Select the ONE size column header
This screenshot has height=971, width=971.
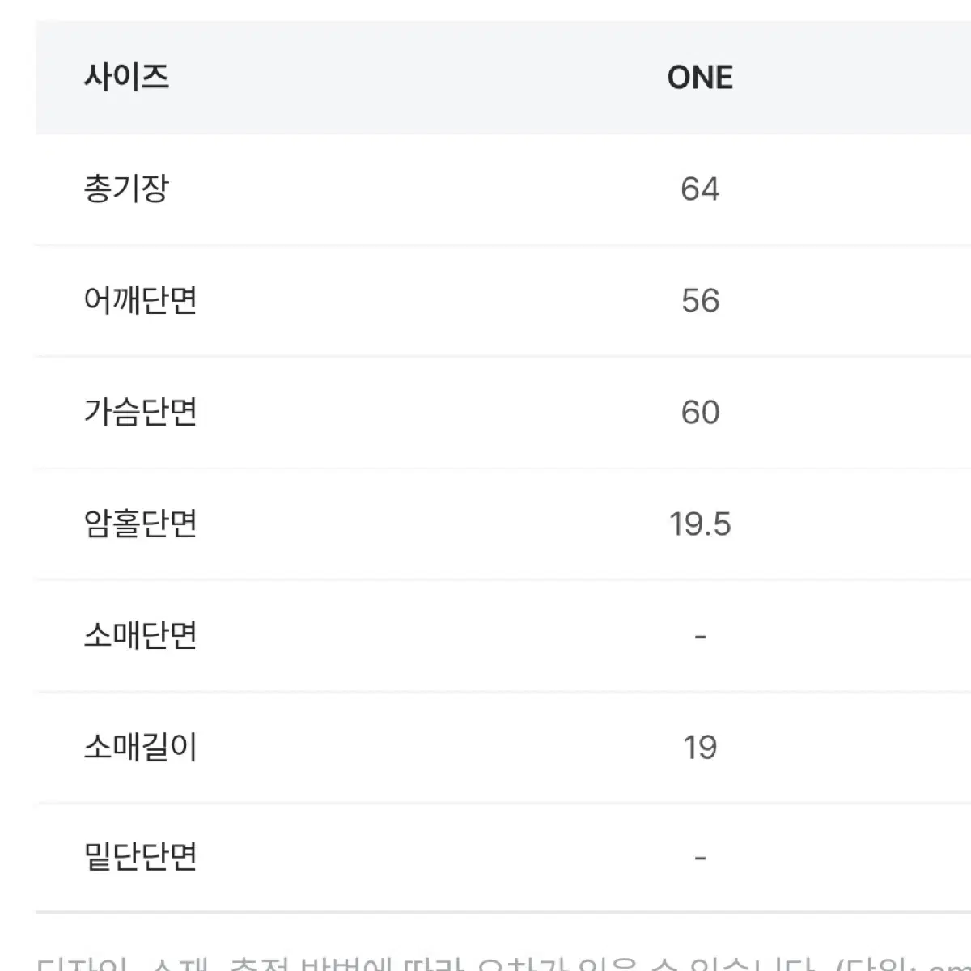pyautogui.click(x=700, y=78)
